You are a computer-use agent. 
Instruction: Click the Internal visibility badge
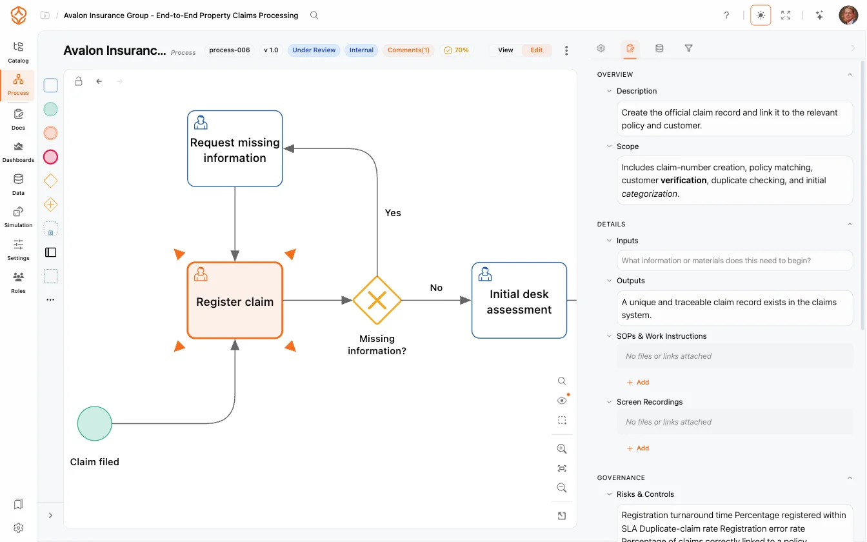[361, 50]
